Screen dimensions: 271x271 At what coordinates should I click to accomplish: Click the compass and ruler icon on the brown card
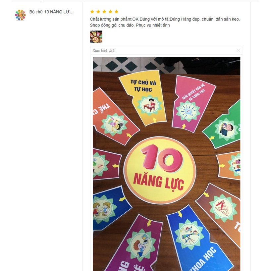coord(223,208)
